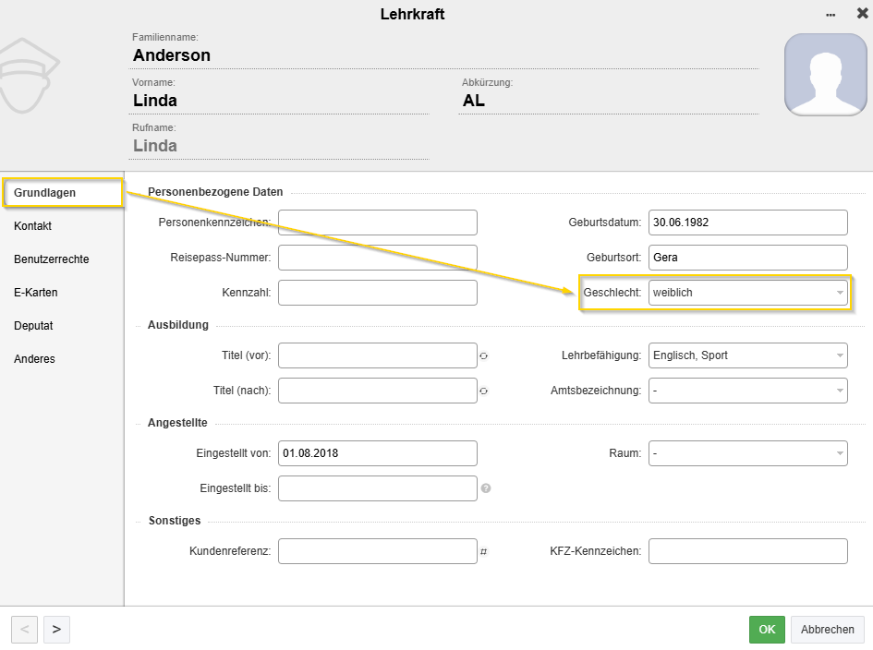Go to the next teacher record
Screen dimensions: 873x650
coord(56,629)
